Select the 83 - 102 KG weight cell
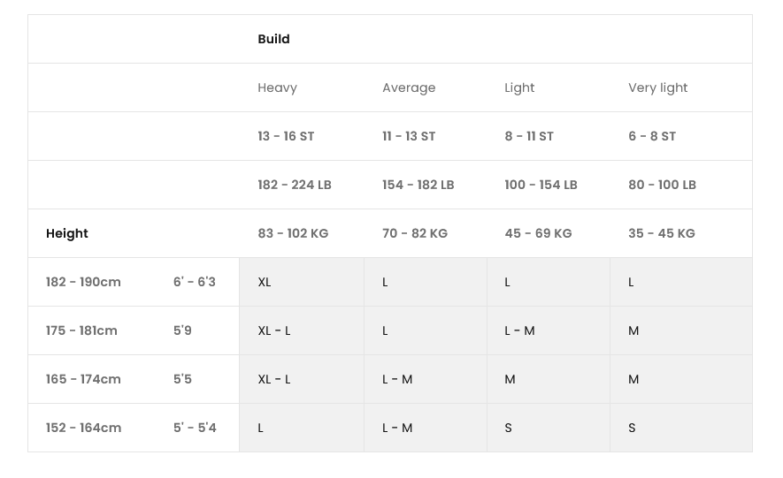This screenshot has width=783, height=478. [x=293, y=233]
